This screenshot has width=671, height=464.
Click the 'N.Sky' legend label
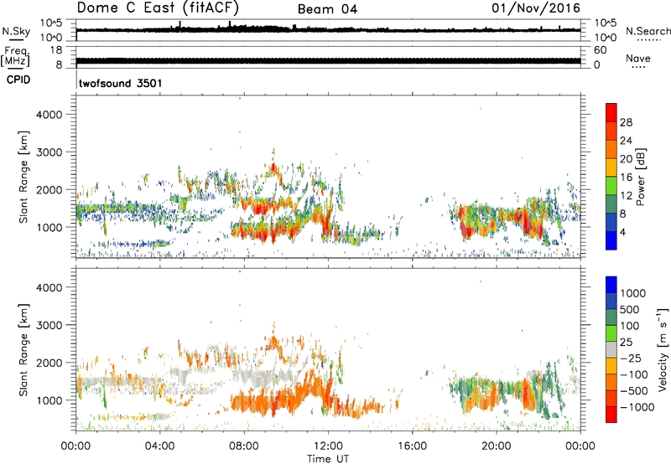[16, 31]
